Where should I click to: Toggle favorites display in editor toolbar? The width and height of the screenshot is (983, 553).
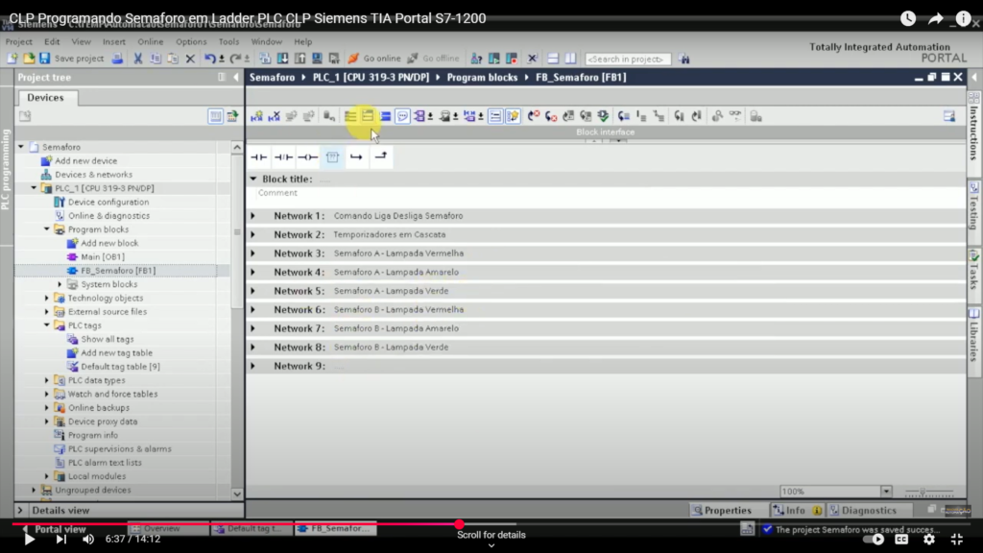(x=513, y=116)
